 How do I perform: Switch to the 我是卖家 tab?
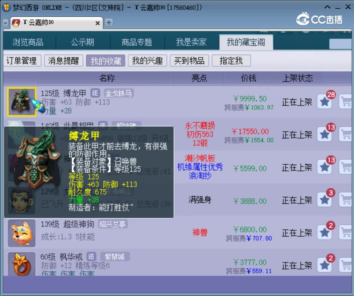(x=191, y=42)
